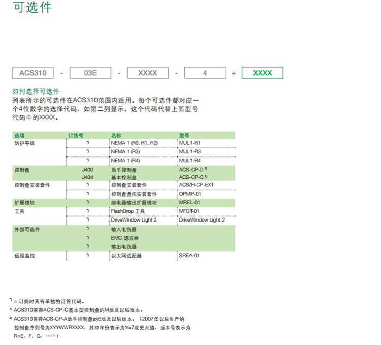The image size is (381, 345).
Task: Click the 远程监控 row label
Action: click(24, 256)
